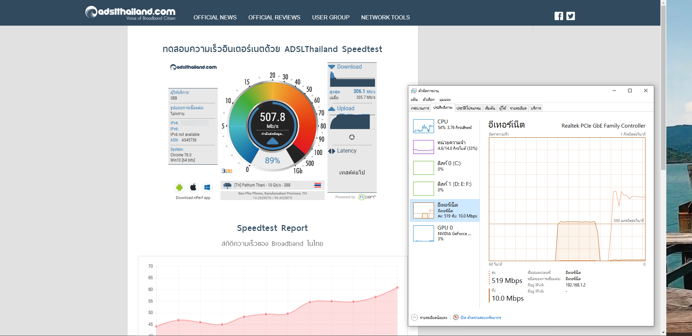Click the 3BB provider logo under gauge
Viewport: 692px width, 336px height.
pos(227,171)
